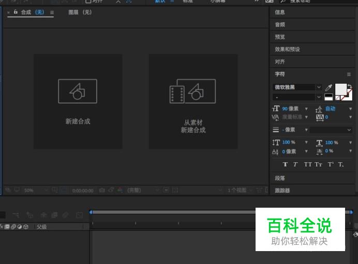Image resolution: width=358 pixels, height=264 pixels.
Task: Open the 字符 panel options menu
Action: [x=349, y=74]
